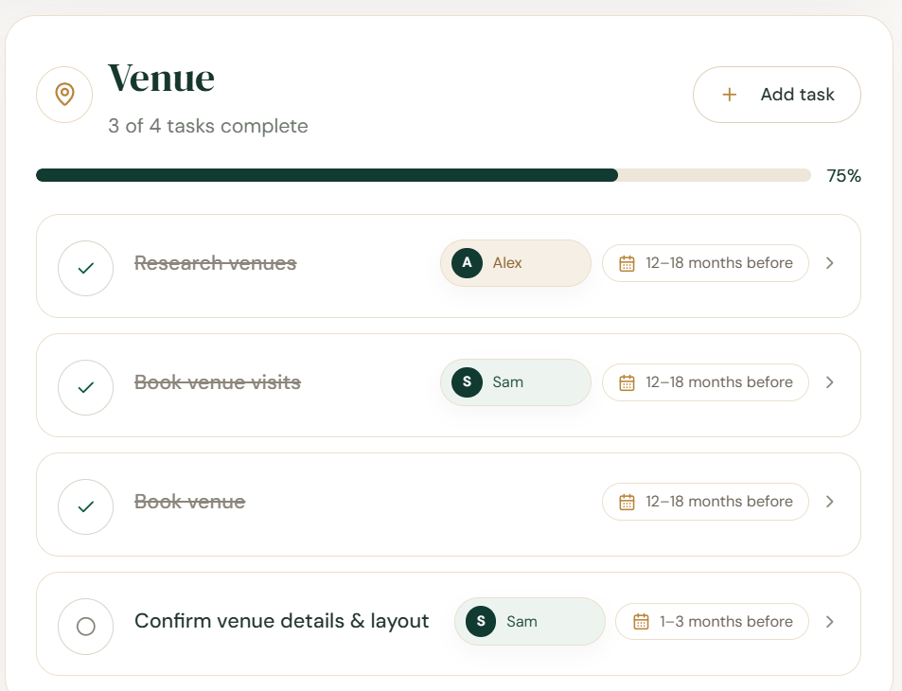Click the Venue heading
The width and height of the screenshot is (902, 691).
click(x=161, y=78)
